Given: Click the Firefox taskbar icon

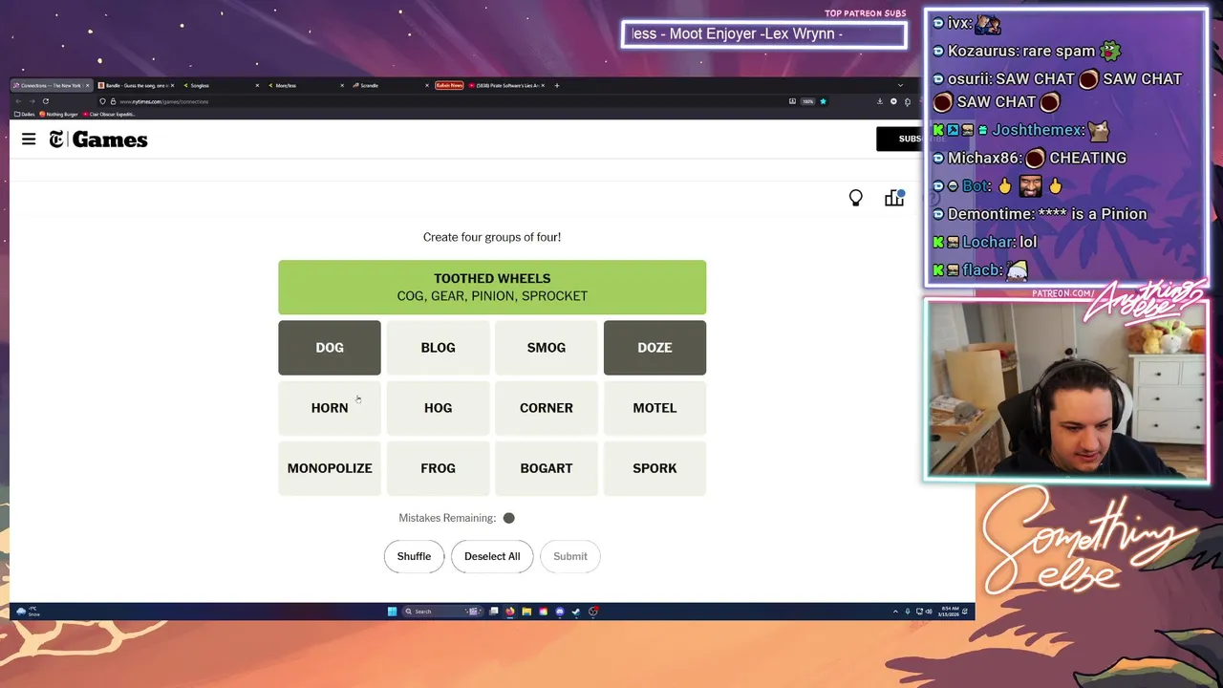Looking at the screenshot, I should 510,612.
